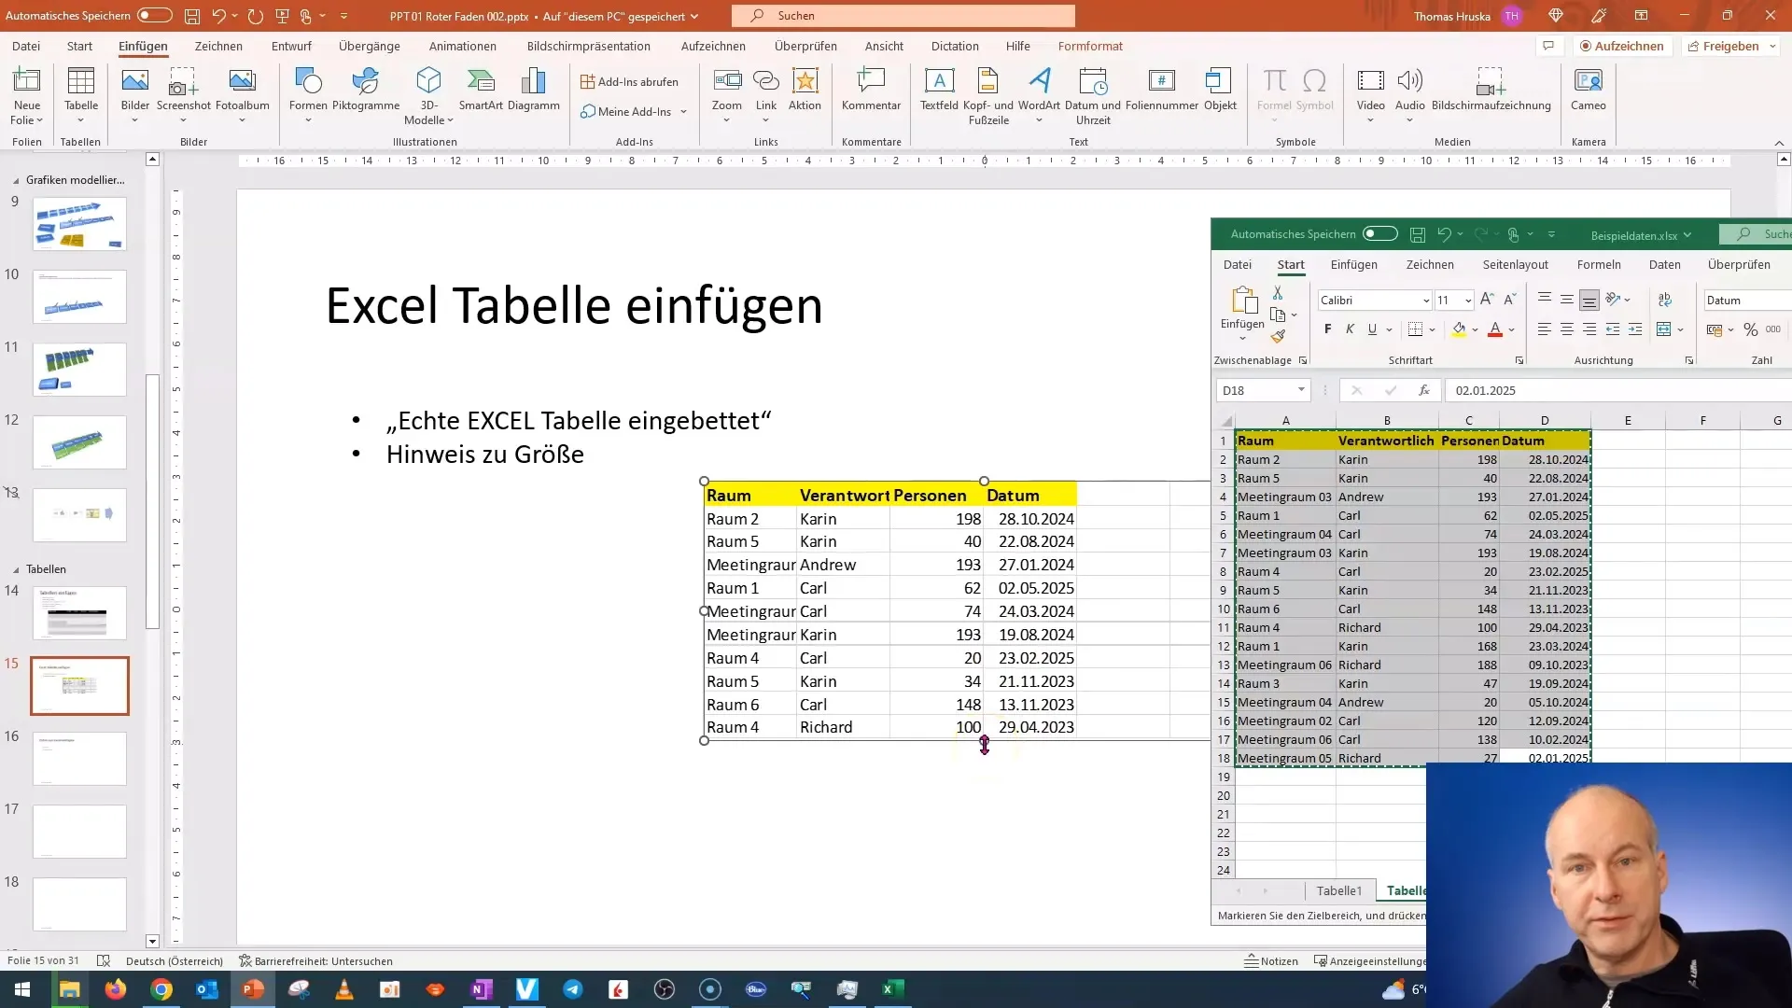Open the fill color bucket in Excel

[x=1459, y=329]
